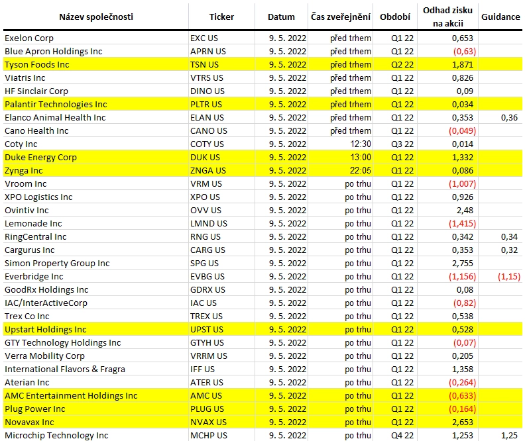Click the Odhad zisku na akcii header
Viewport: 525px width, 443px height.
(x=447, y=17)
